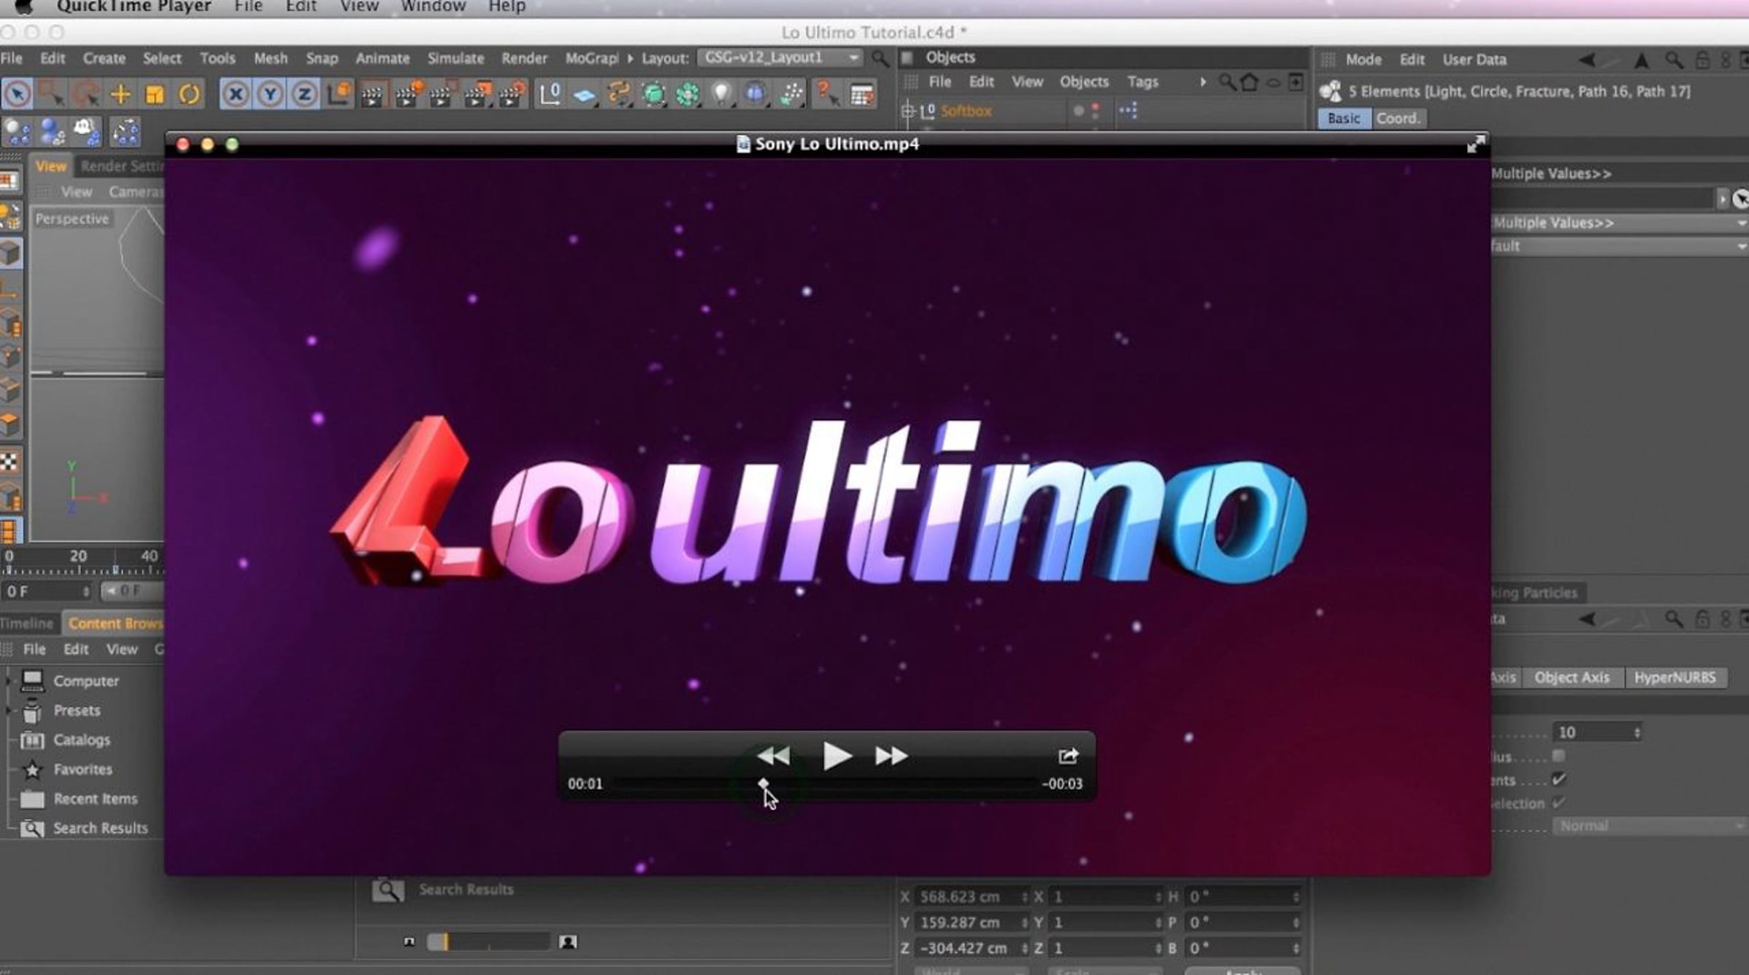Click the Softbox tag dots icon
The image size is (1749, 975).
(x=1128, y=111)
